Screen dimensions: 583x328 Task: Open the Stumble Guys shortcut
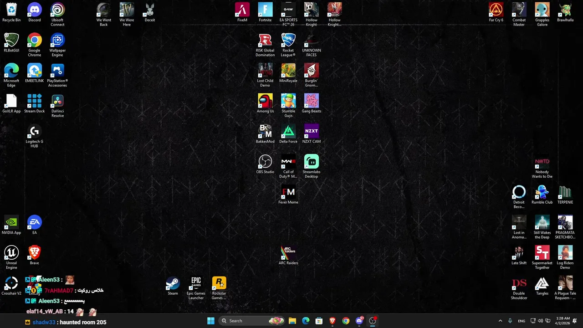[x=288, y=106]
